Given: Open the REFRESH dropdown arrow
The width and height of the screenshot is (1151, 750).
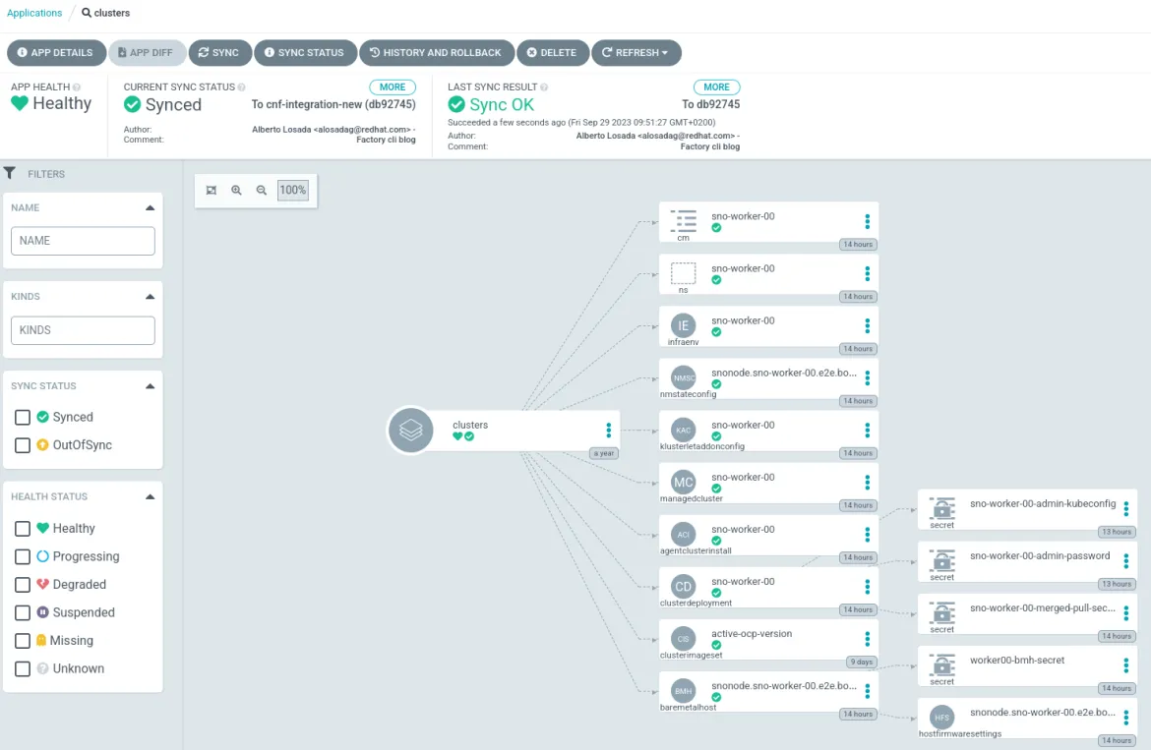Looking at the screenshot, I should (x=665, y=52).
